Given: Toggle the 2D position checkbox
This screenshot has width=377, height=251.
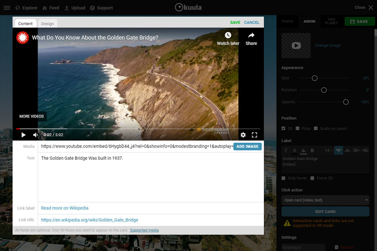Looking at the screenshot, I should coord(284,128).
